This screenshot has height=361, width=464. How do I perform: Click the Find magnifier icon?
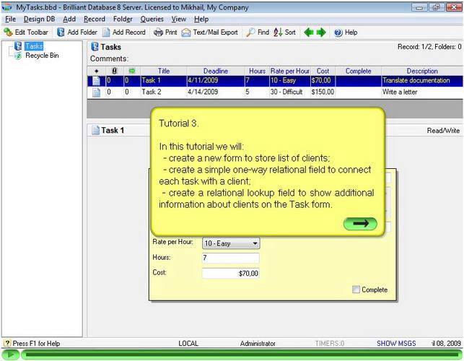pyautogui.click(x=250, y=32)
